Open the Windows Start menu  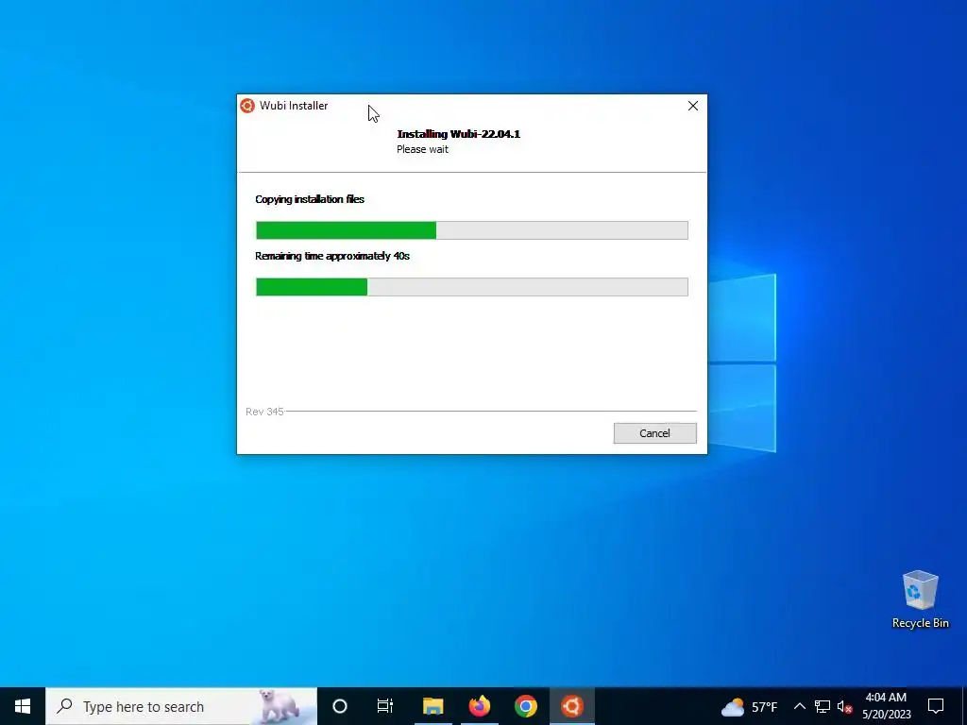click(23, 706)
